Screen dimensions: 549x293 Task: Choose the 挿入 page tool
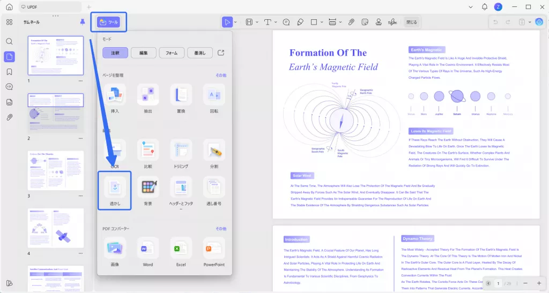[x=115, y=99]
